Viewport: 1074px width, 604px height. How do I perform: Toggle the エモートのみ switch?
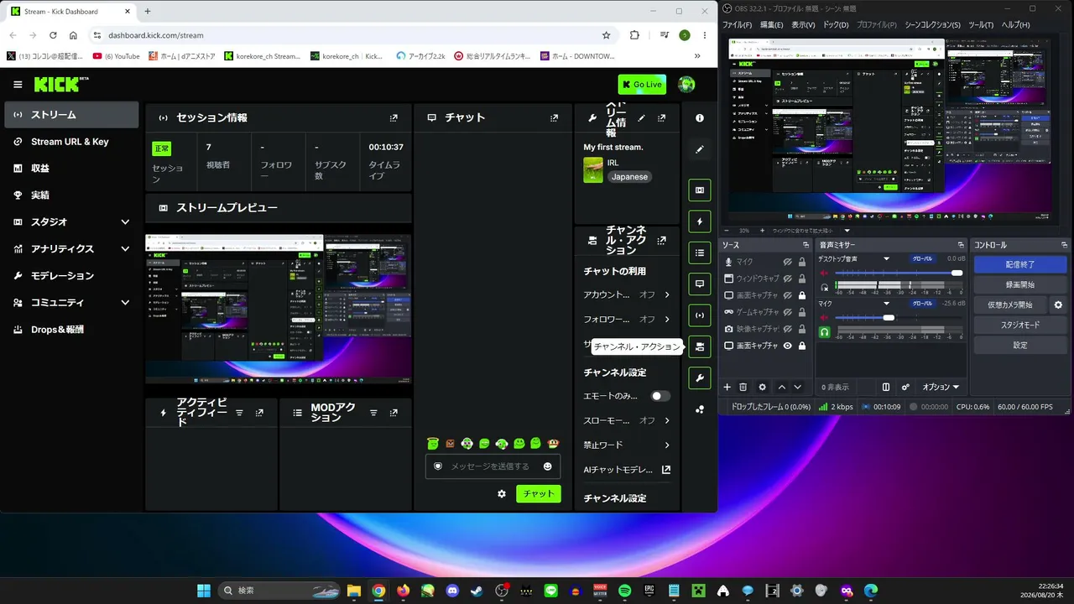[661, 396]
